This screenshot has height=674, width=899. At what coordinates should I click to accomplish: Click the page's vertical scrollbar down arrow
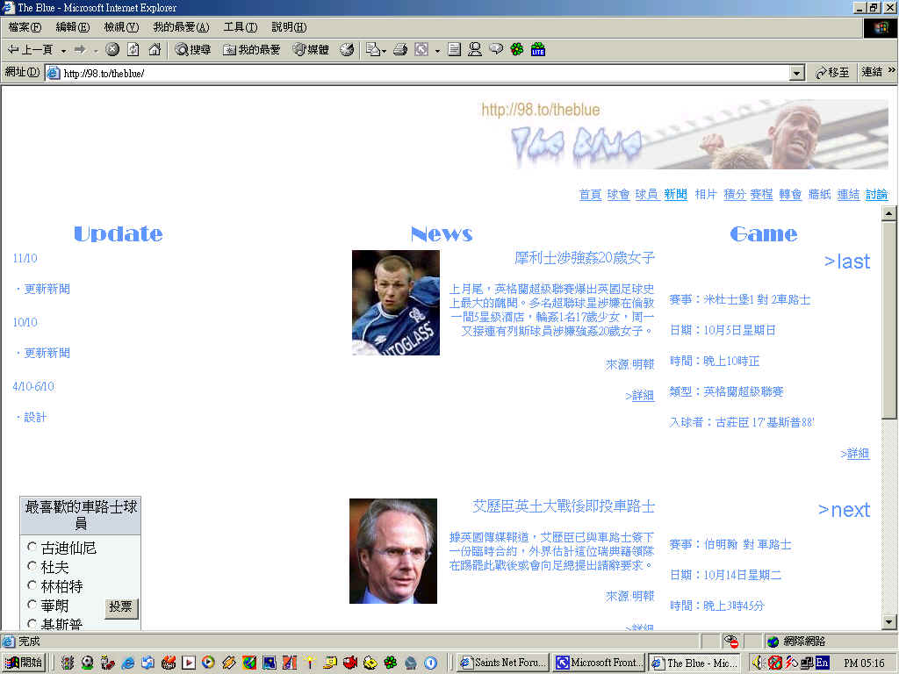(x=888, y=622)
